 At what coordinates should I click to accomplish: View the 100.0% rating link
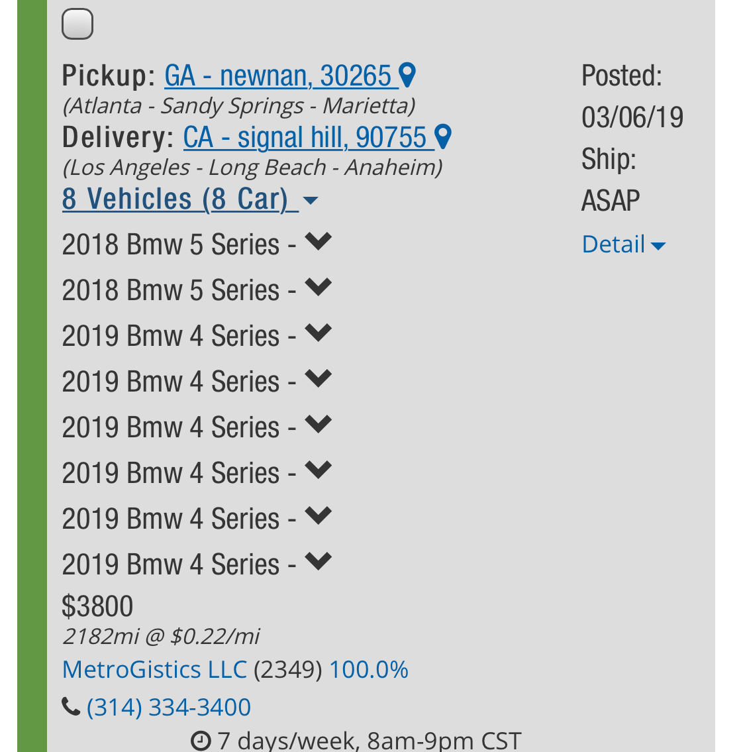click(x=368, y=670)
